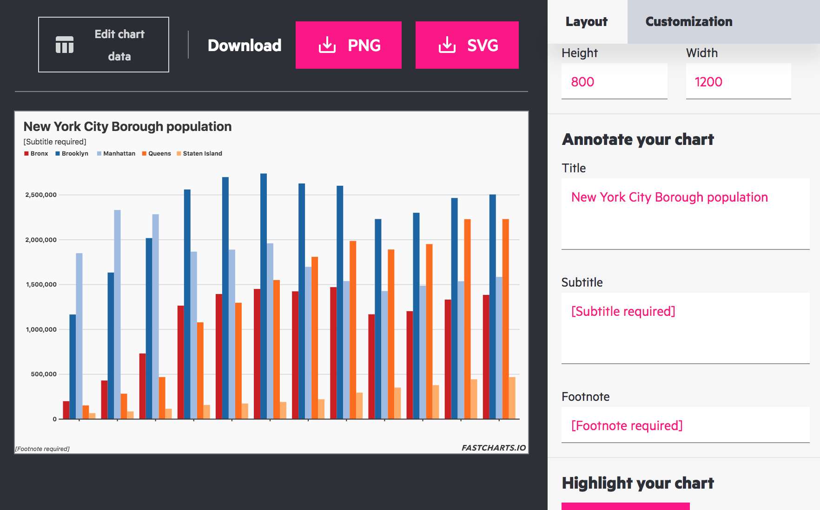Download the chart as PNG

tap(349, 45)
